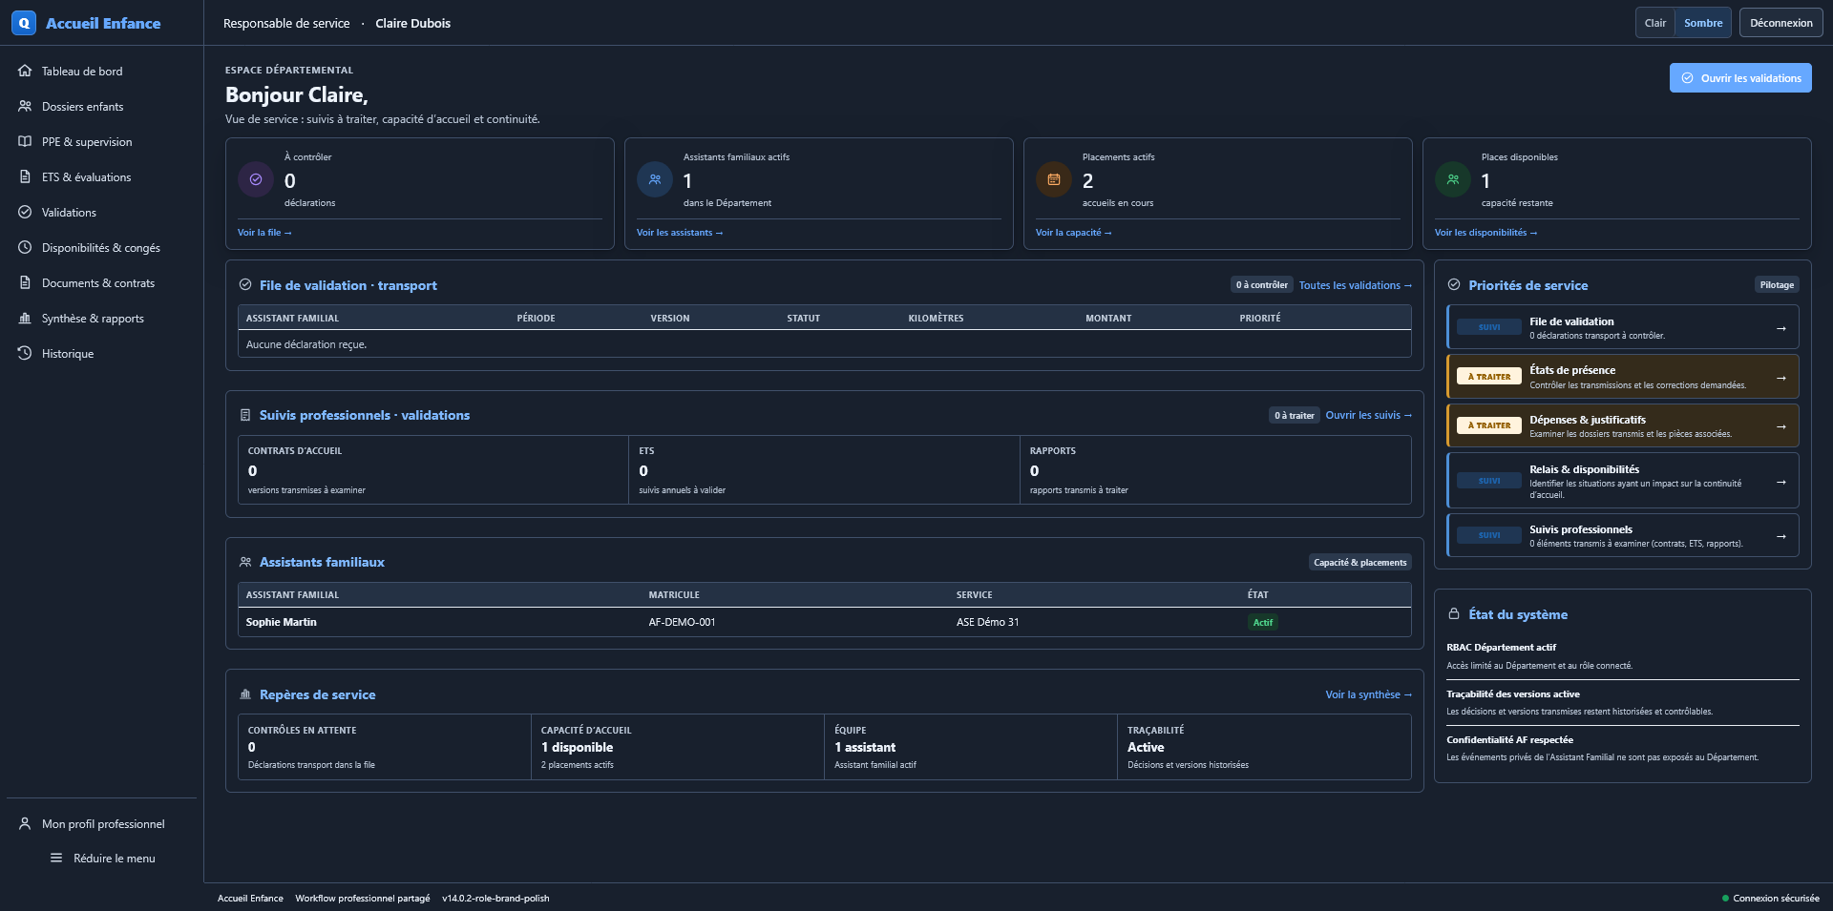This screenshot has height=911, width=1833.
Task: Click Documents & contrats file icon
Action: coord(25,282)
